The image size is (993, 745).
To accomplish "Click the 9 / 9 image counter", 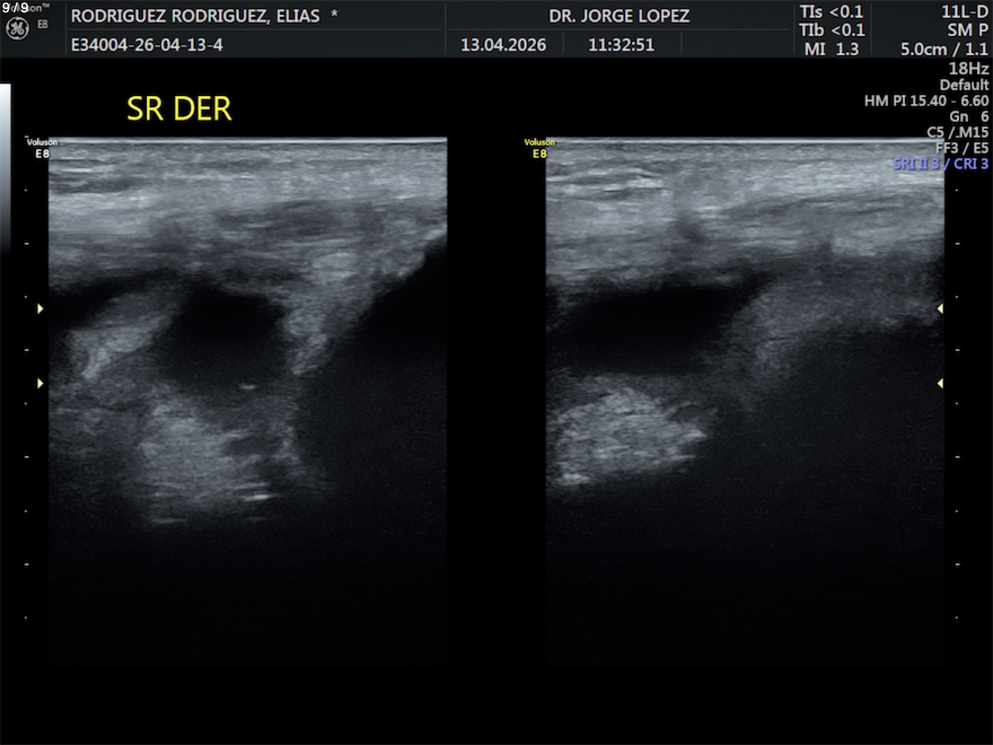I will [x=15, y=8].
